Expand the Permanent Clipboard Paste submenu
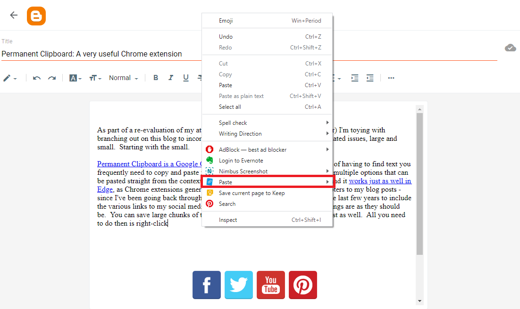520x309 pixels. (267, 182)
